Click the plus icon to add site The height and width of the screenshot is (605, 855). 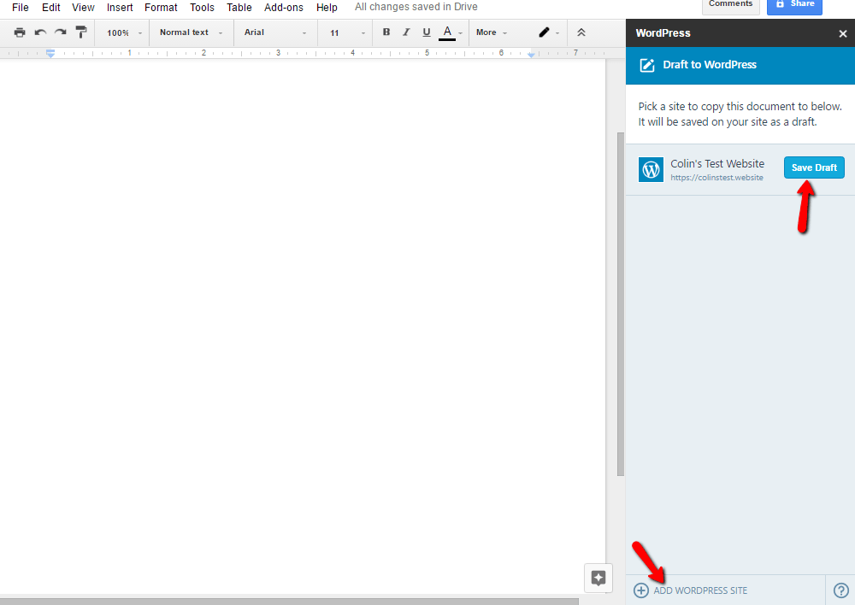641,590
